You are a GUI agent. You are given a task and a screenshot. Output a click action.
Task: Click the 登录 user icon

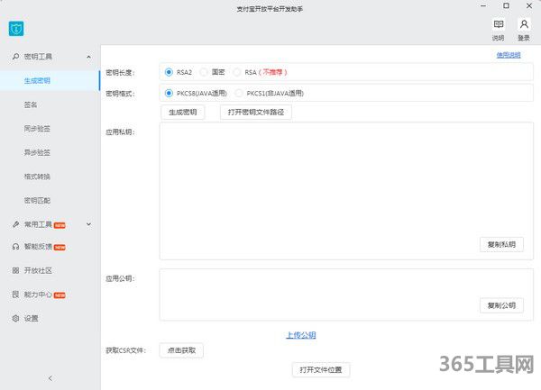pyautogui.click(x=524, y=25)
